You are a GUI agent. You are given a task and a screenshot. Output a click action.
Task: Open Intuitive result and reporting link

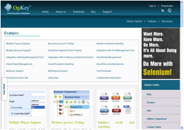tap(110, 44)
